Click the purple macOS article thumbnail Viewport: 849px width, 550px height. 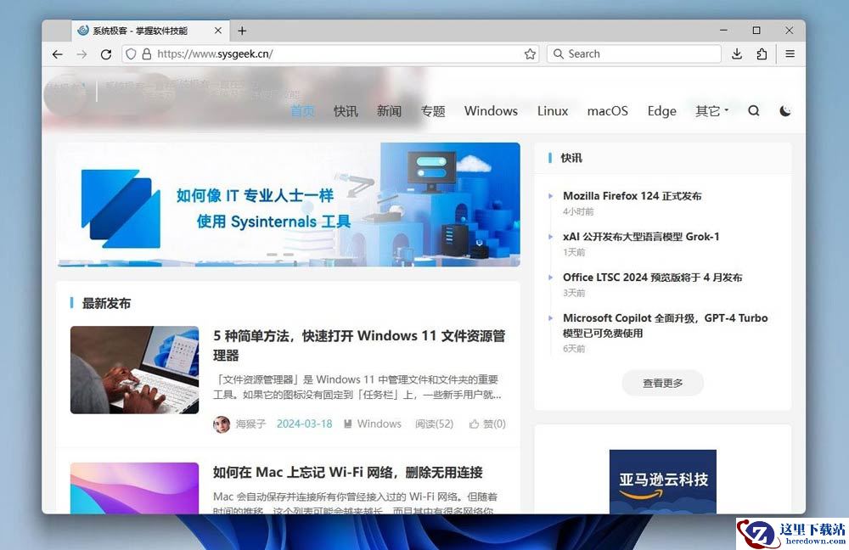click(134, 488)
